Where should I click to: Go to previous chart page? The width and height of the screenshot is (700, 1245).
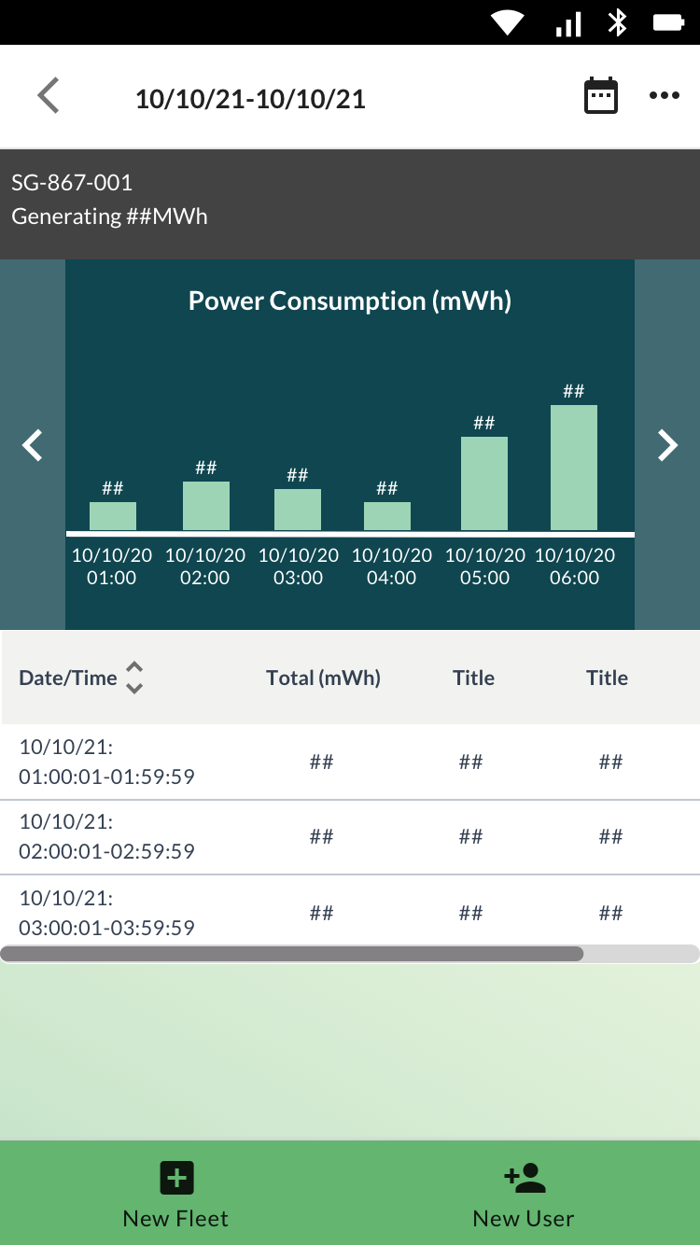(33, 445)
